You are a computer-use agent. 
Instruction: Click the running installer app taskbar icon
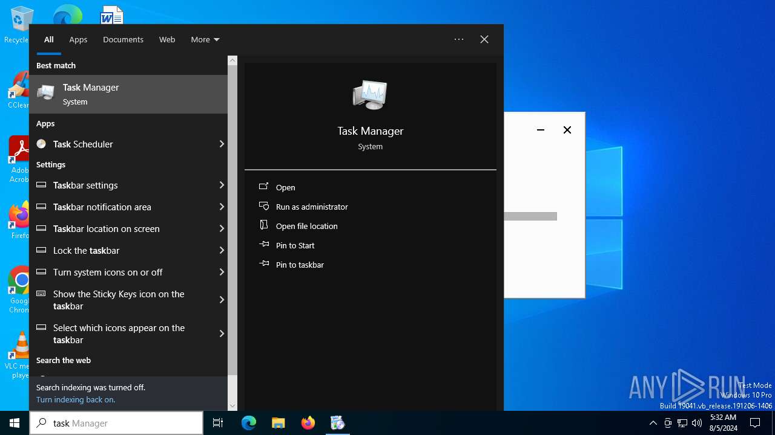337,423
